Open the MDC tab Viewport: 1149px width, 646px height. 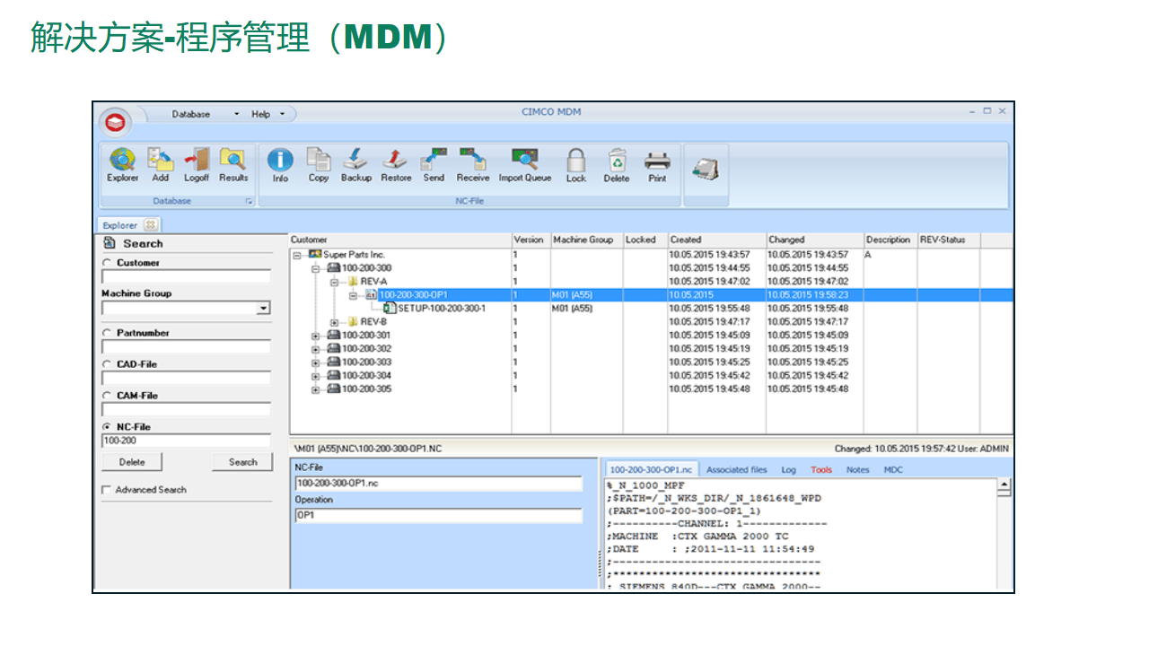[x=893, y=469]
